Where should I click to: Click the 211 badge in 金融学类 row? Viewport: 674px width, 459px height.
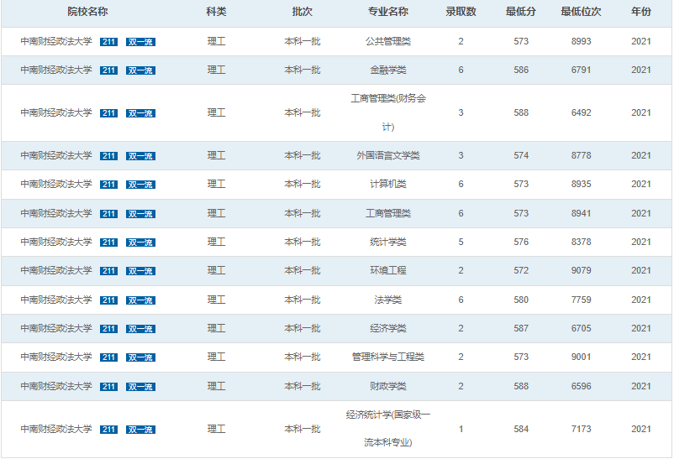coord(108,70)
